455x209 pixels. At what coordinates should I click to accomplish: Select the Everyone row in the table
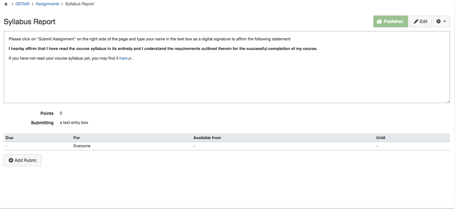pyautogui.click(x=82, y=146)
